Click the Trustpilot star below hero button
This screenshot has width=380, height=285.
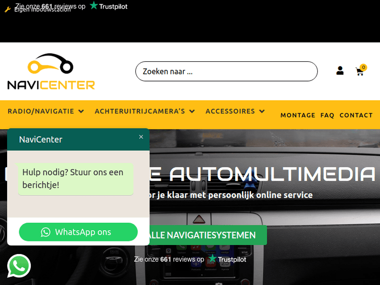[x=212, y=258]
